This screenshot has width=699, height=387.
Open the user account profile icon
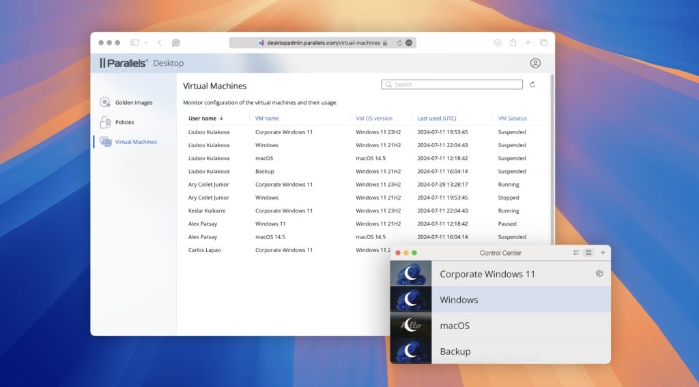coord(535,63)
